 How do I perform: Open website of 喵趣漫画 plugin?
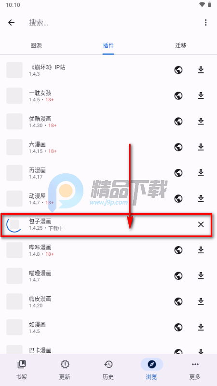click(x=178, y=276)
